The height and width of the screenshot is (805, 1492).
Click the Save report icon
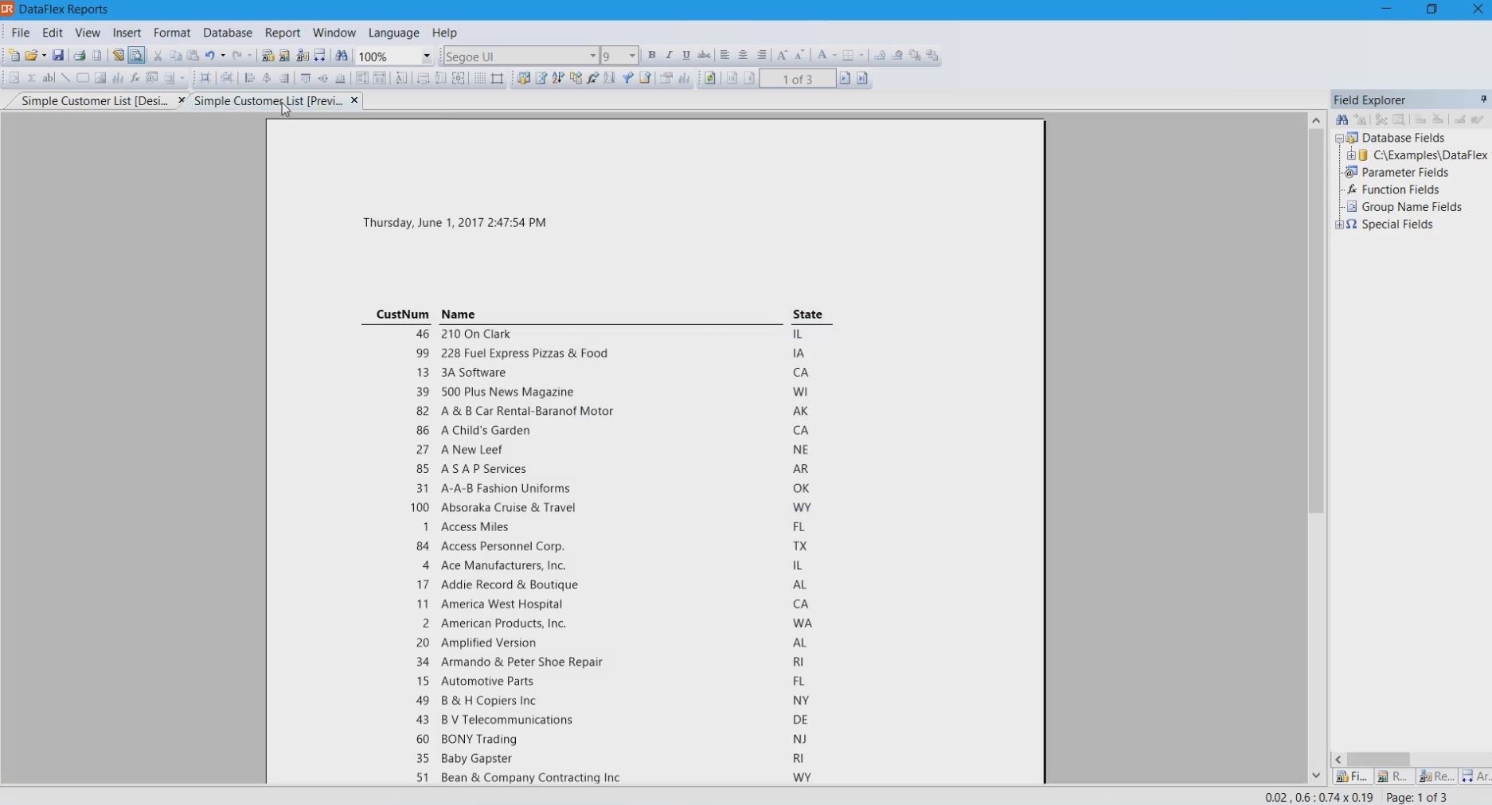pos(58,56)
